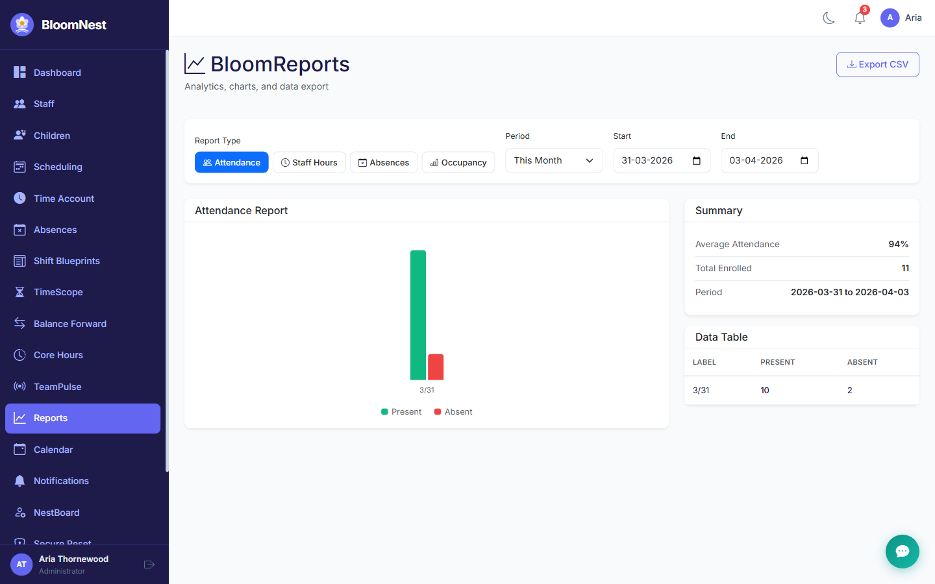The width and height of the screenshot is (935, 584).
Task: Select the green Present legend swatch
Action: coord(383,411)
